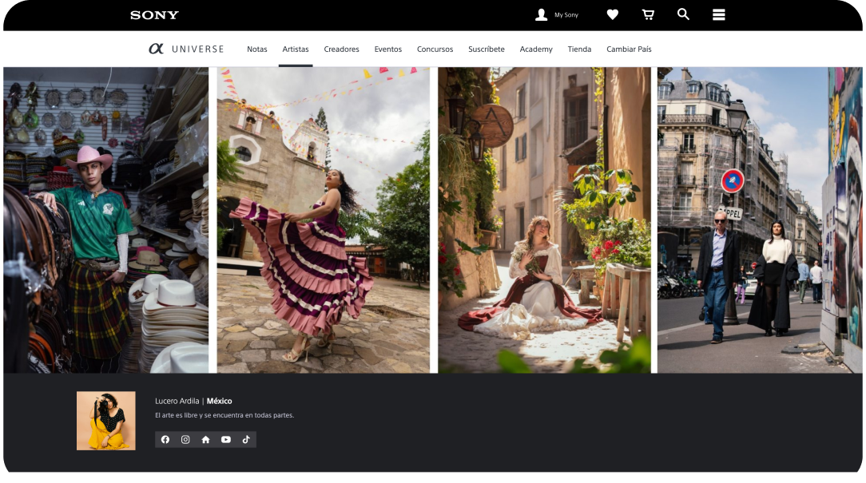This screenshot has height=483, width=866.
Task: Navigate to Concursos
Action: [435, 49]
